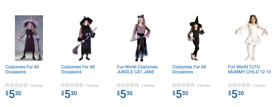Open the purple feather witch costume image
Viewport: 276px width, 107px height.
tap(29, 38)
